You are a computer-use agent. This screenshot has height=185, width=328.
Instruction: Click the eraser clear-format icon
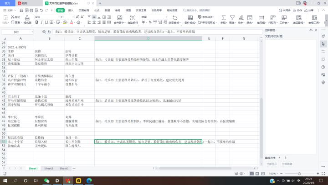pyautogui.click(x=78, y=22)
